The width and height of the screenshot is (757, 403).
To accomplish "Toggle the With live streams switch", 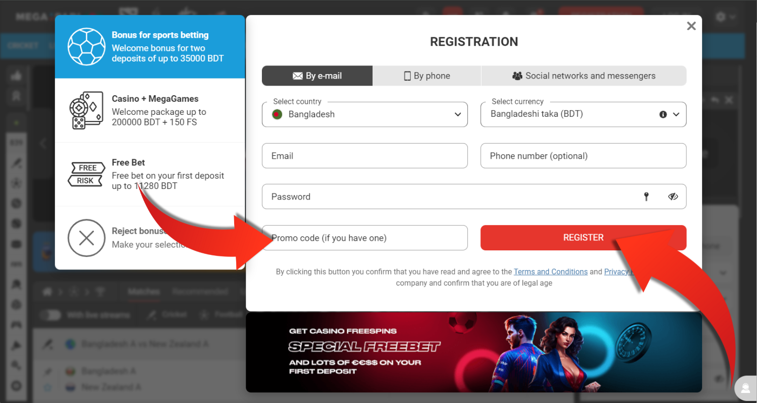I will tap(50, 315).
